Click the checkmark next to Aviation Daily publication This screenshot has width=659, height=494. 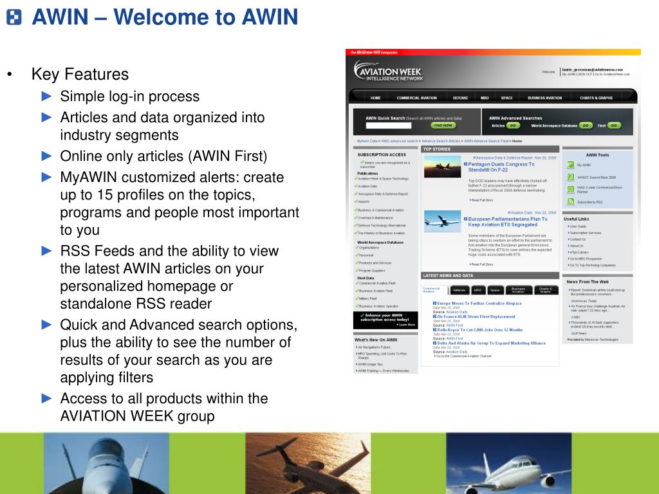(356, 186)
